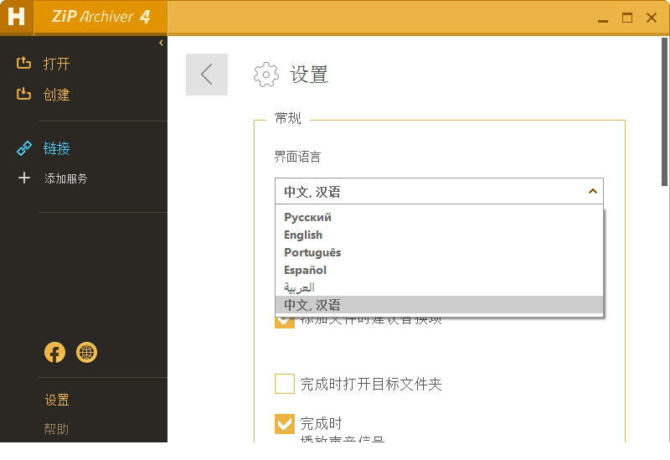Collapse the sidebar with small arrow

coord(161,43)
